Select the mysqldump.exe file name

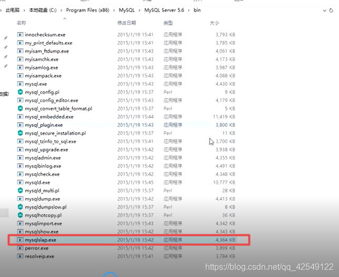click(42, 199)
